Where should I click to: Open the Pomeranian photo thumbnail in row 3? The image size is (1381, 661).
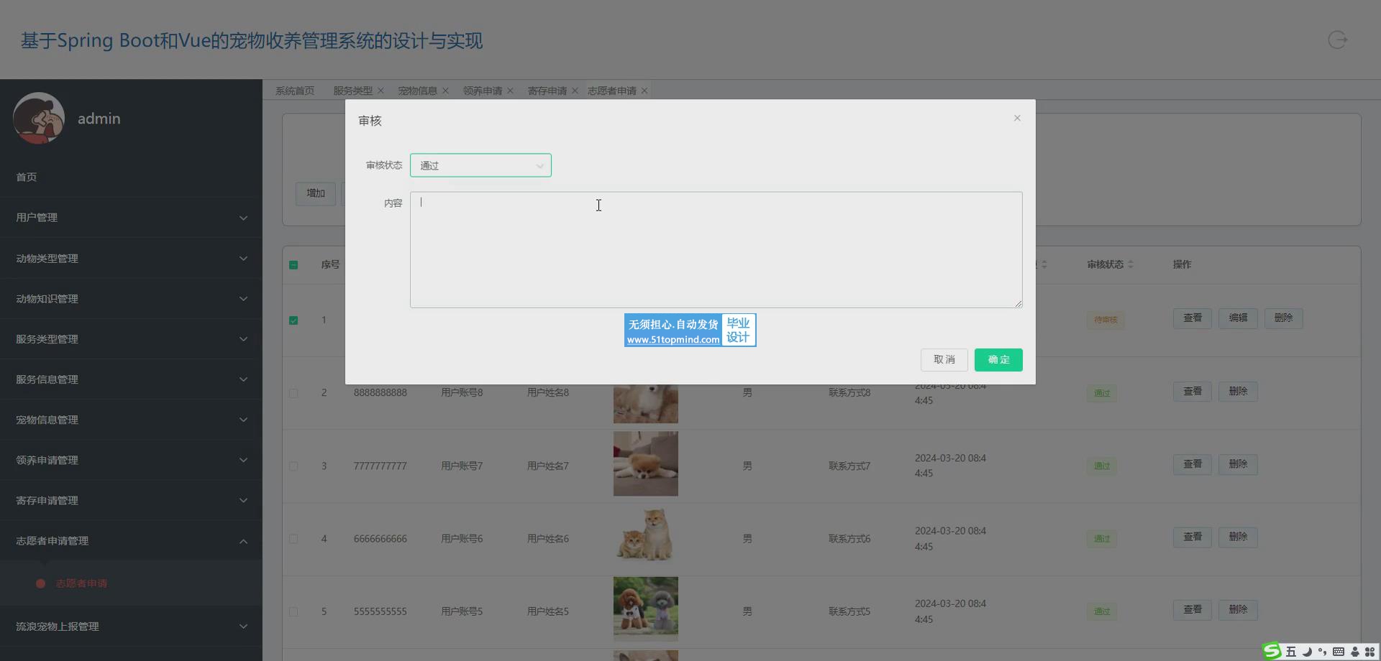click(645, 464)
